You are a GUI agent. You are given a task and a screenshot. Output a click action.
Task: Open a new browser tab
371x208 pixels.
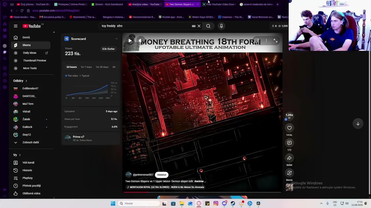pyautogui.click(x=277, y=4)
